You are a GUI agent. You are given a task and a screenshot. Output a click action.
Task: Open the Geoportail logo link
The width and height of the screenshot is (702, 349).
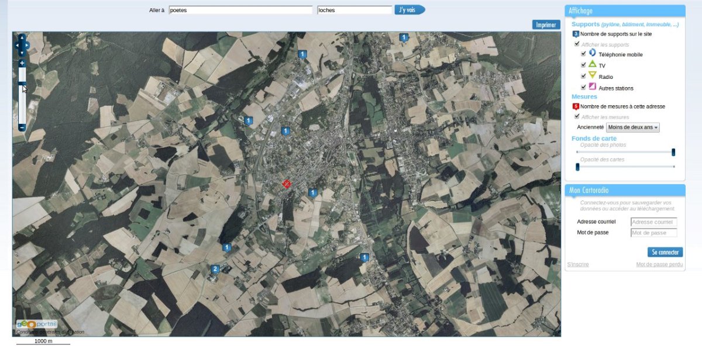(x=36, y=324)
